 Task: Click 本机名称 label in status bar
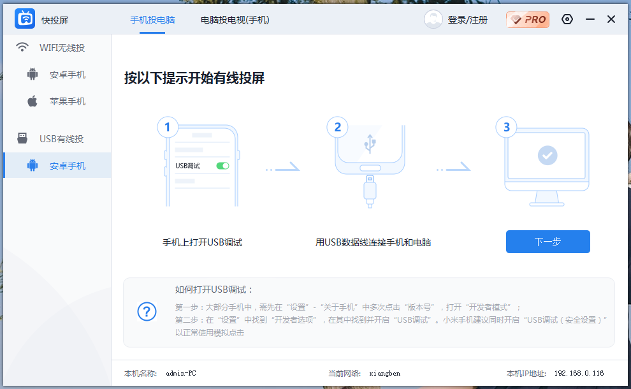140,373
